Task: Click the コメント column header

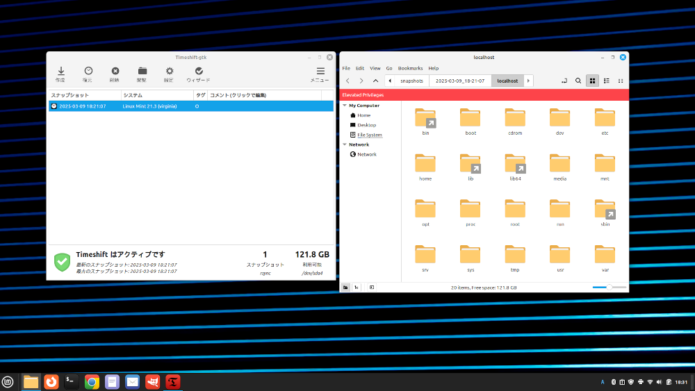Action: (x=265, y=95)
